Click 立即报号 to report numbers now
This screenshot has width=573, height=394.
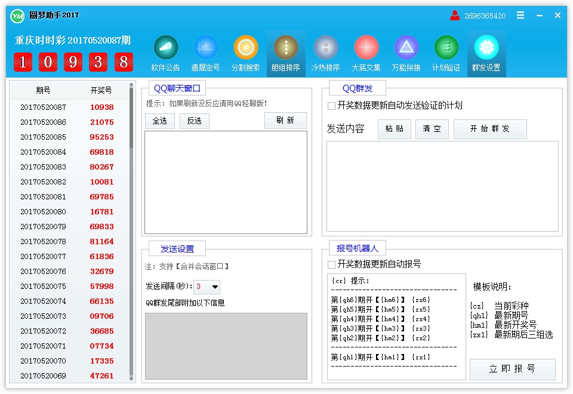coord(512,370)
